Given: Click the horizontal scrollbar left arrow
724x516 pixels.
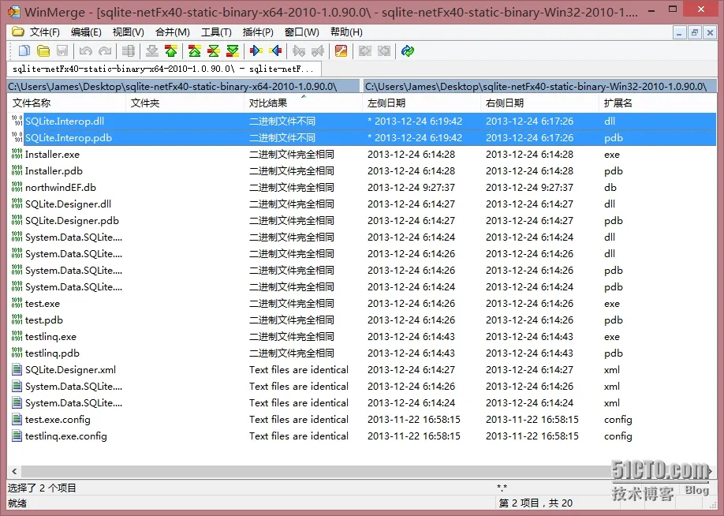Looking at the screenshot, I should 14,471.
